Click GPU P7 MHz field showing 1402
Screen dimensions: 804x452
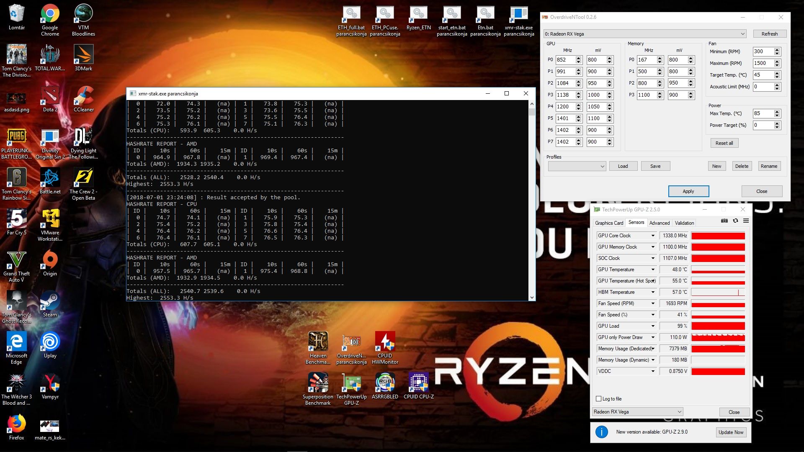click(x=565, y=142)
